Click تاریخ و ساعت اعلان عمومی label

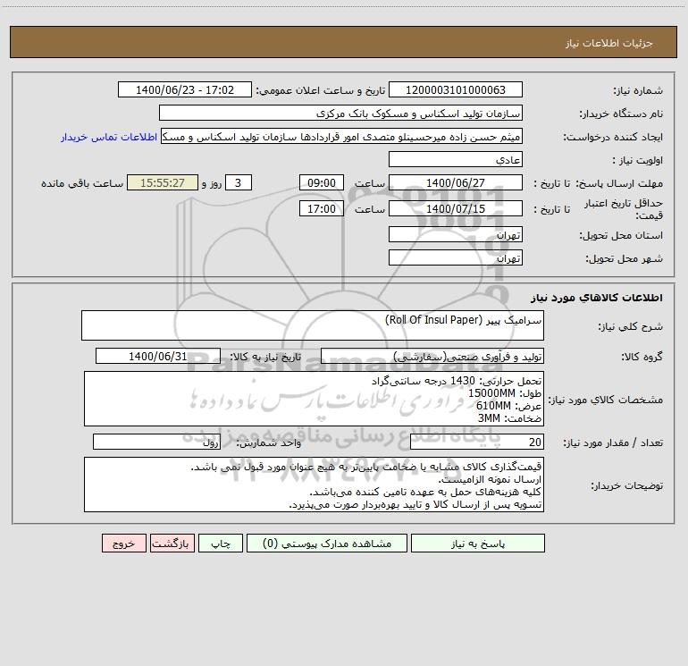[x=320, y=91]
